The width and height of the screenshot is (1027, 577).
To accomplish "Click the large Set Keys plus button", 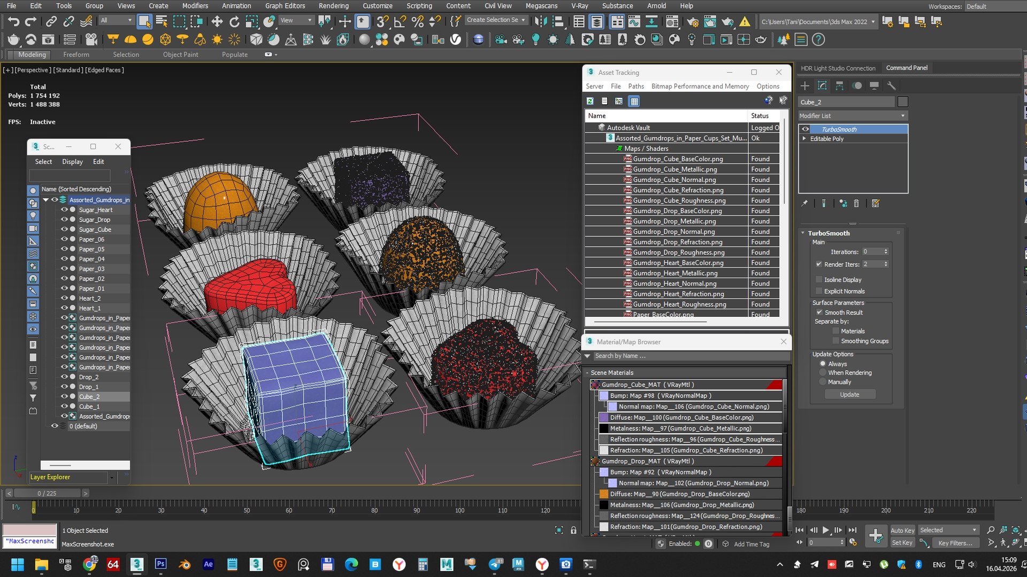I will 876,535.
